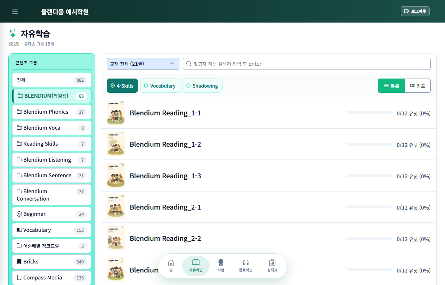This screenshot has height=285, width=445.
Task: Open the 교재 전체 (21권) dropdown
Action: [143, 64]
